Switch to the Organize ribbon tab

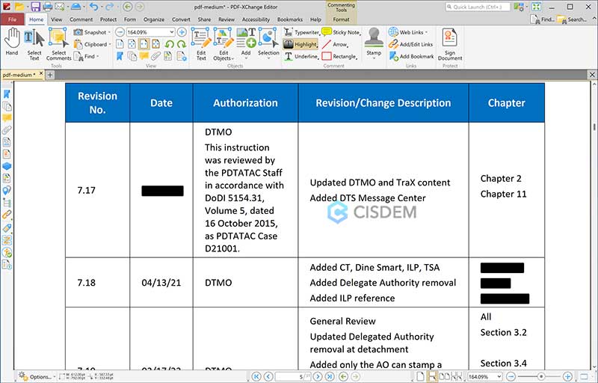tap(154, 19)
